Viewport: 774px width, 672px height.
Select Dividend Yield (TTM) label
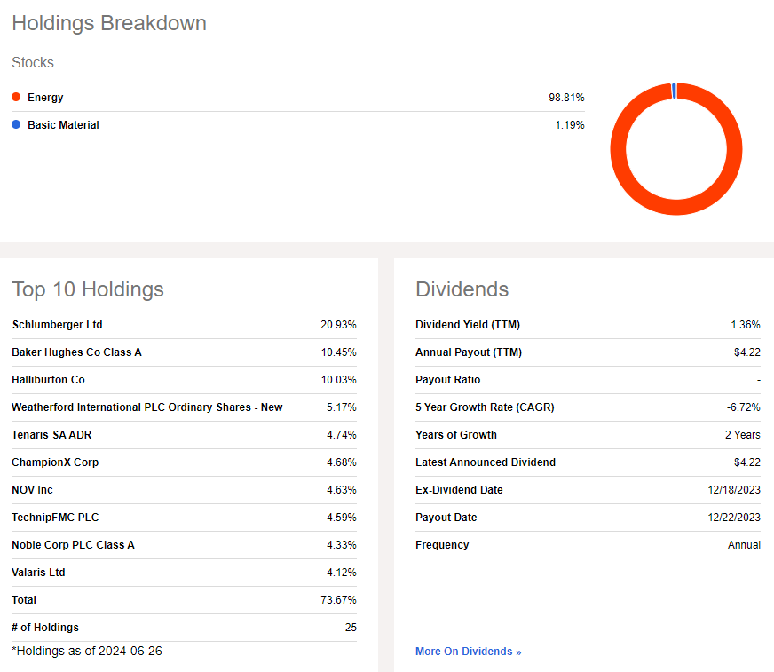pos(468,324)
